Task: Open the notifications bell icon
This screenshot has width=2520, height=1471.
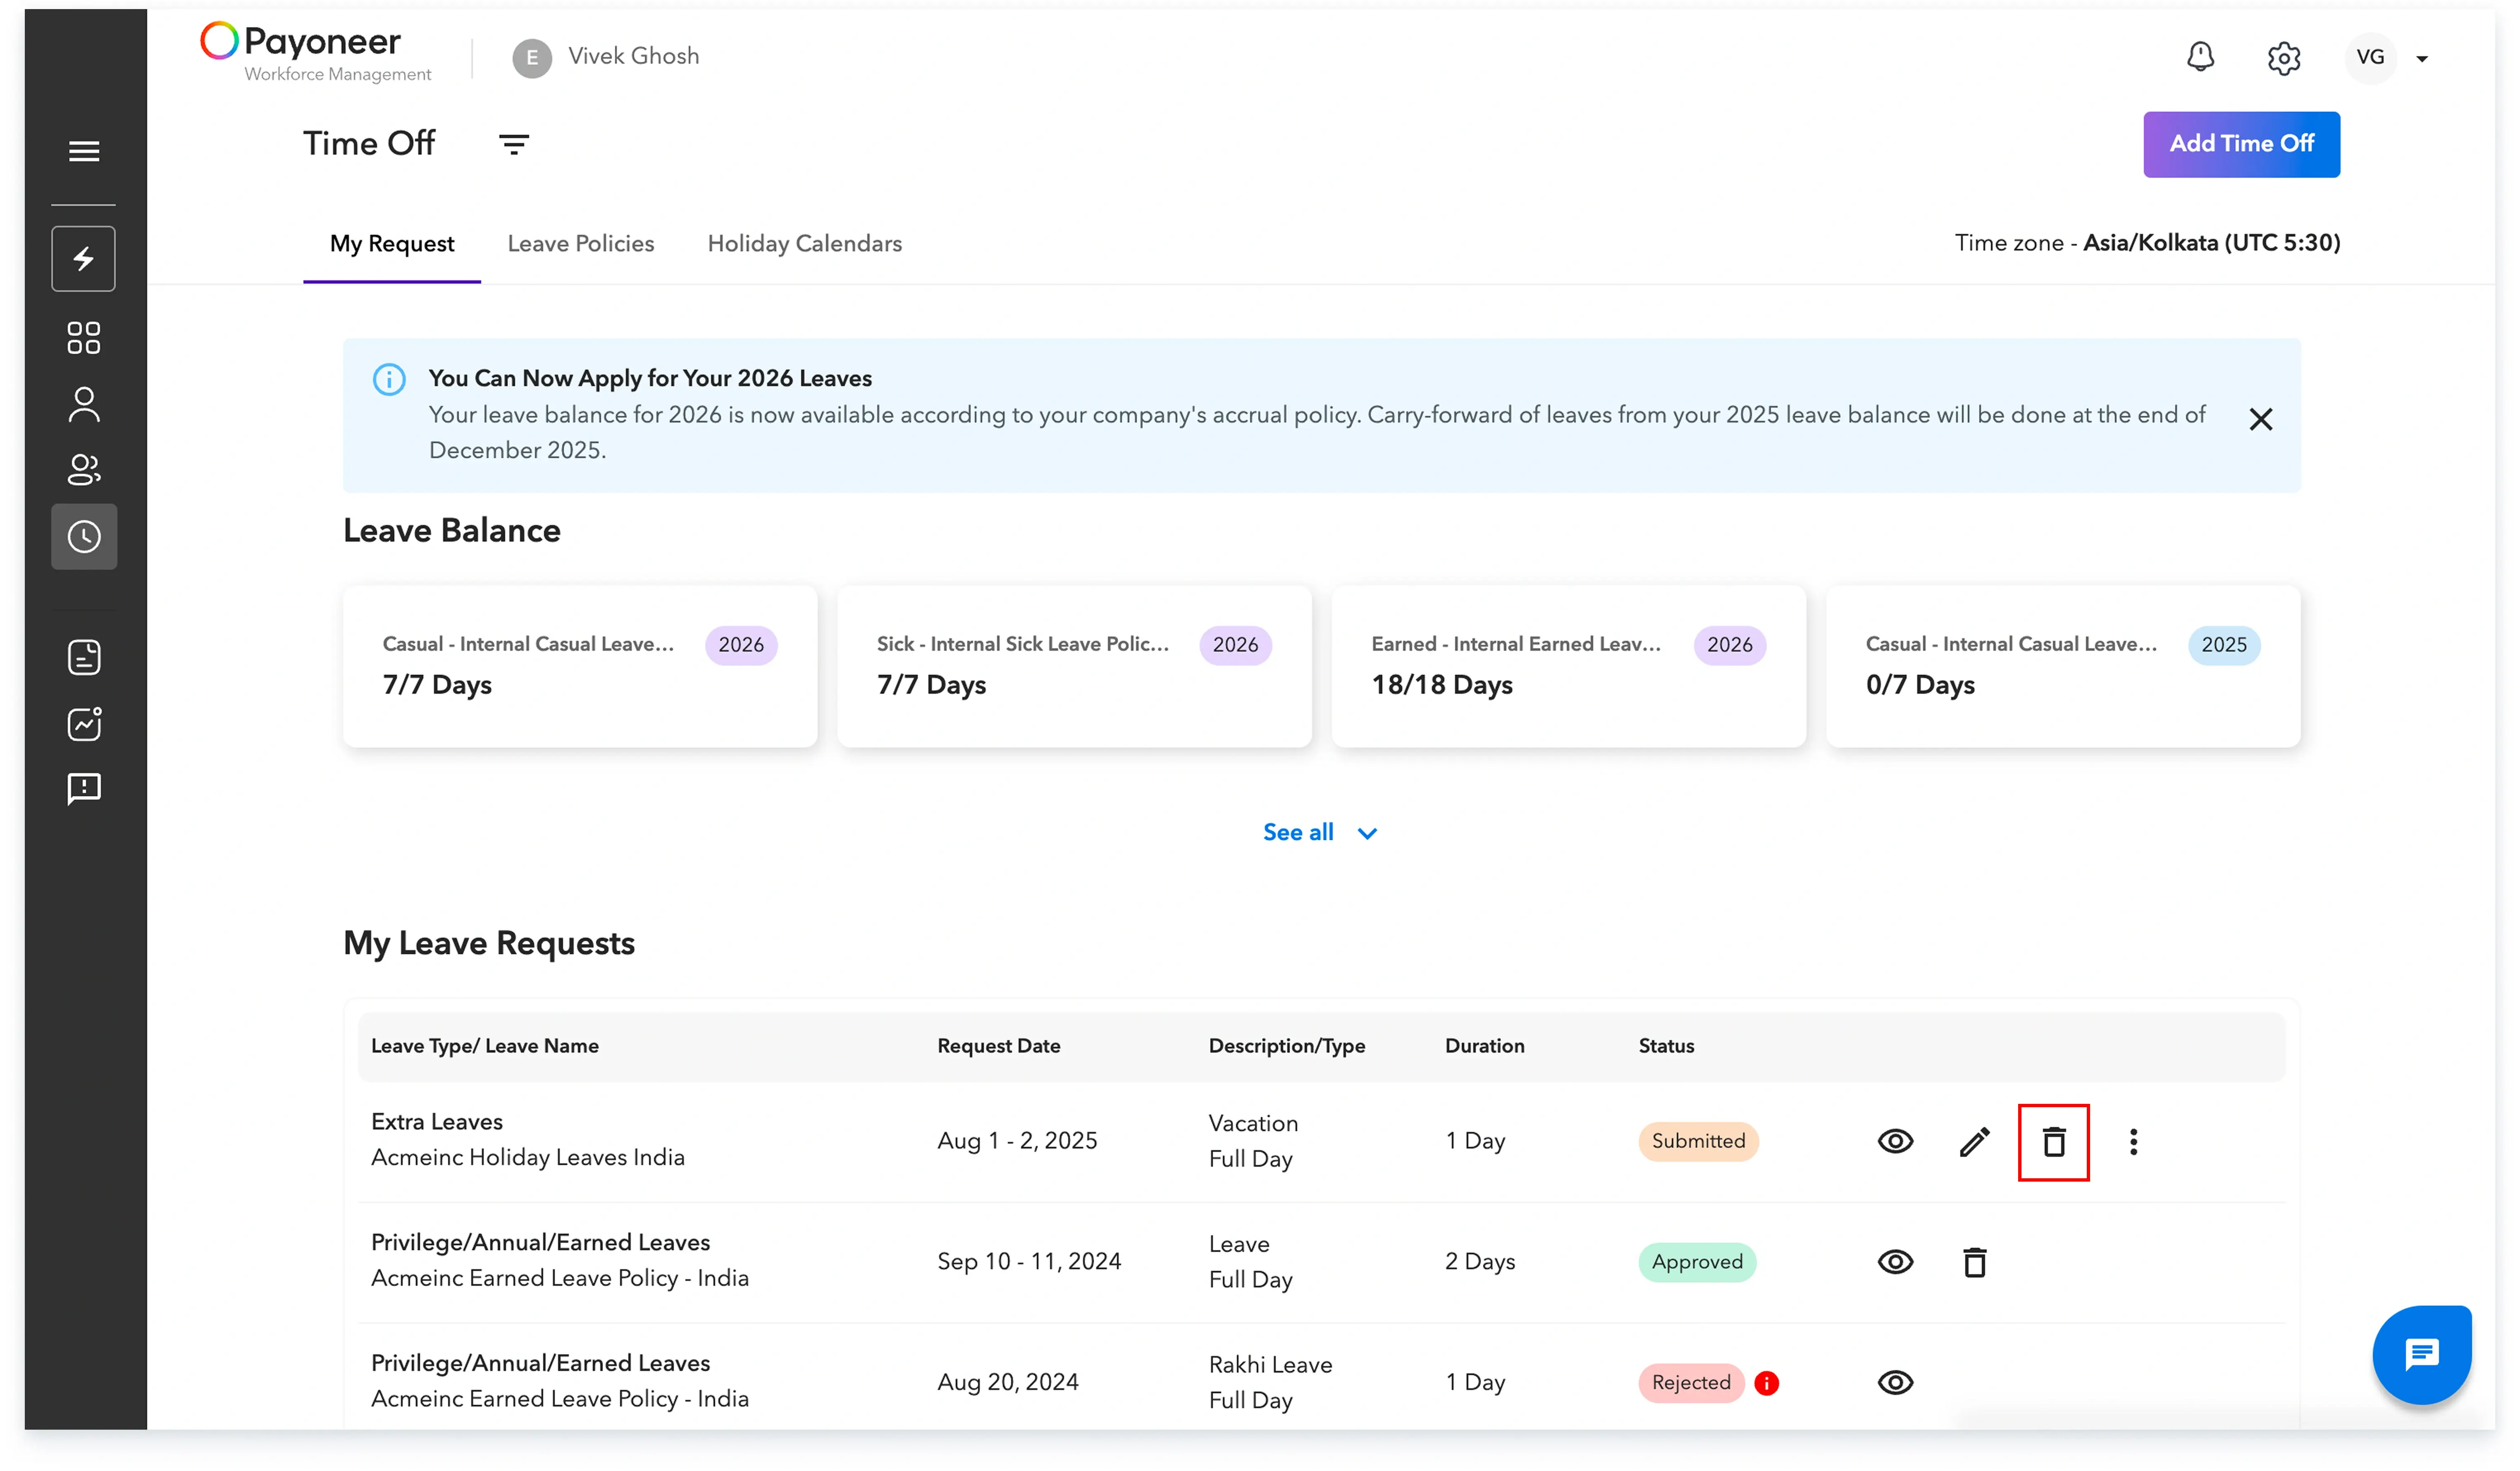Action: (2200, 57)
